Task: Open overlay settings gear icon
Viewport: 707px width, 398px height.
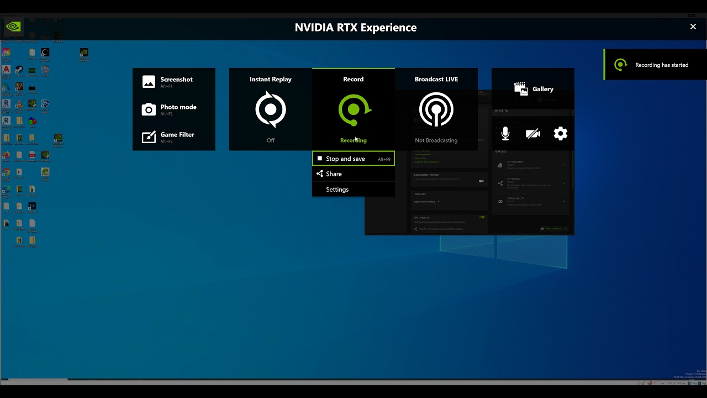Action: 561,133
